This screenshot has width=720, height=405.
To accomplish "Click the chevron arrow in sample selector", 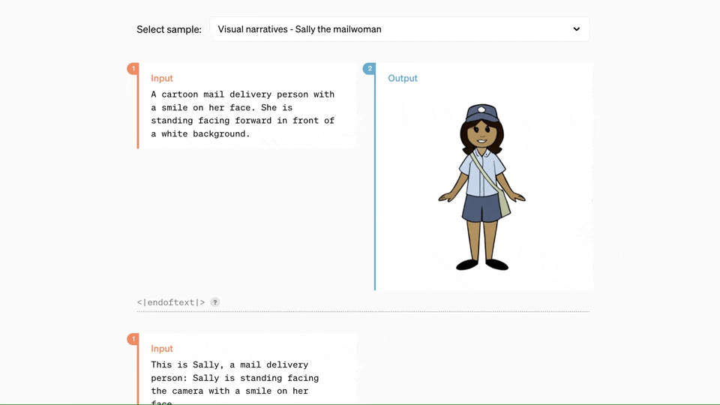I will 576,29.
